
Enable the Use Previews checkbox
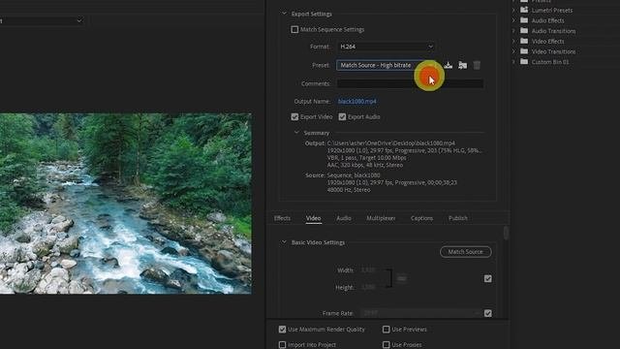point(386,330)
